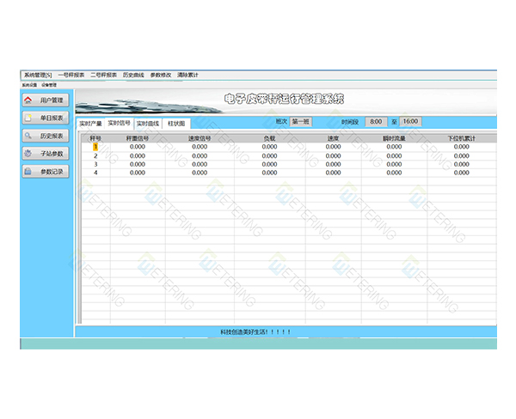The image size is (516, 419).
Task: Click the 下位机累计 column header
Action: coord(461,138)
